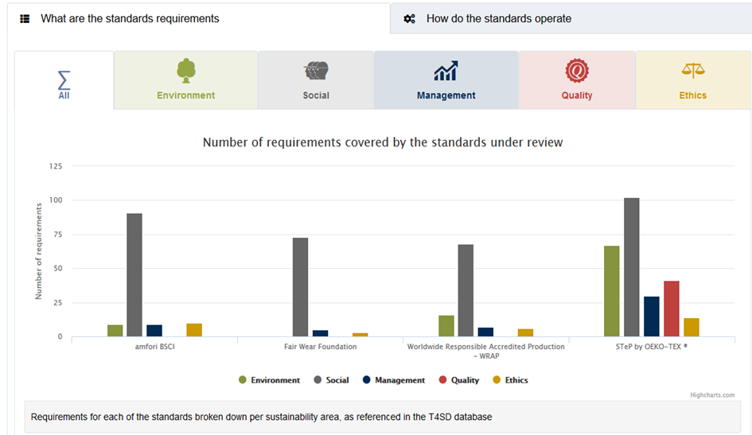Click the Management growth chart icon
This screenshot has width=752, height=435.
click(x=446, y=71)
